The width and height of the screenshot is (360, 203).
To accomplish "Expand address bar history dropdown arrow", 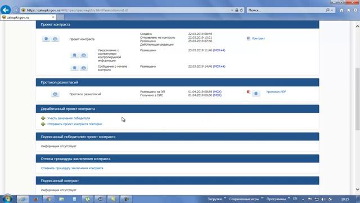I will click(x=232, y=10).
